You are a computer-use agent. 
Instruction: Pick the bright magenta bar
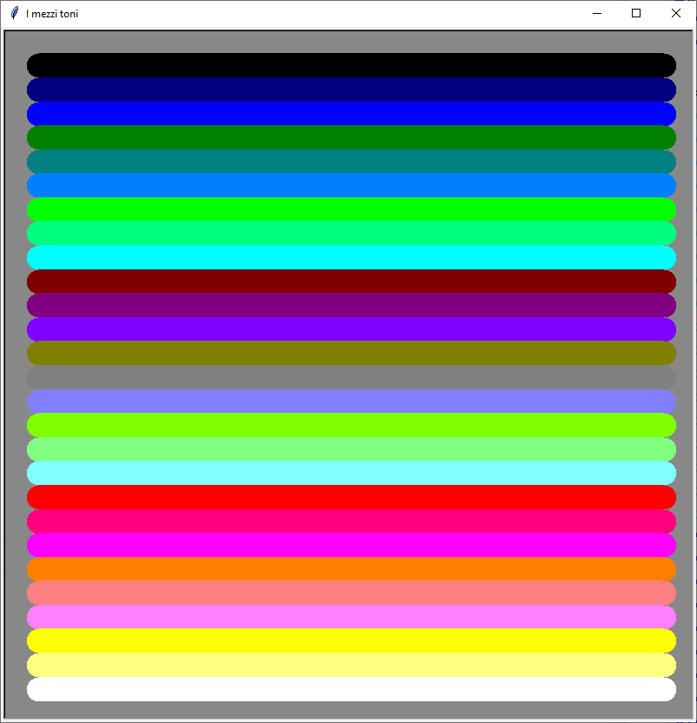[351, 545]
